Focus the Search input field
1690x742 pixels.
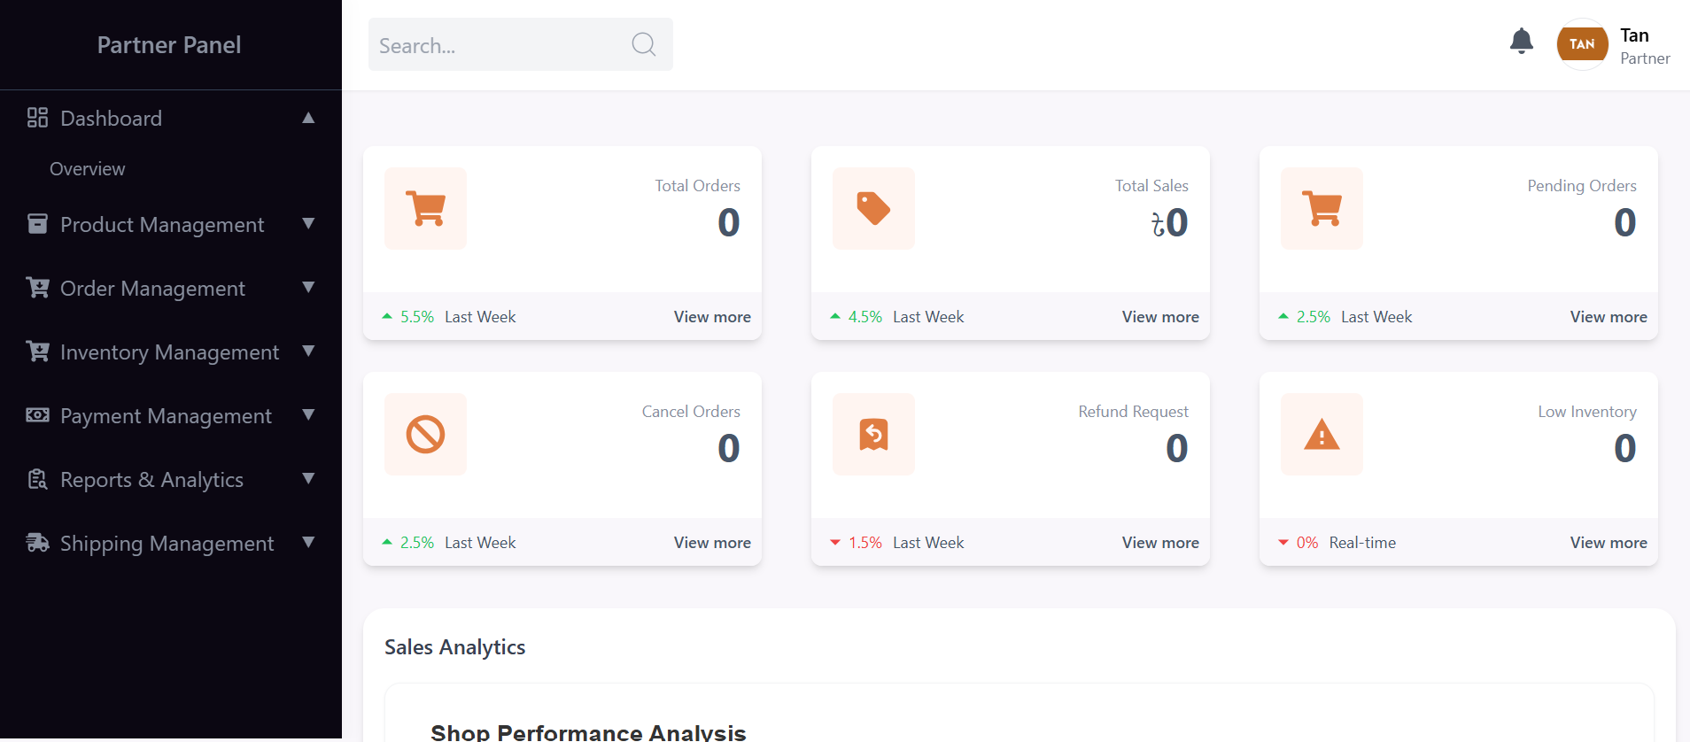pyautogui.click(x=521, y=44)
